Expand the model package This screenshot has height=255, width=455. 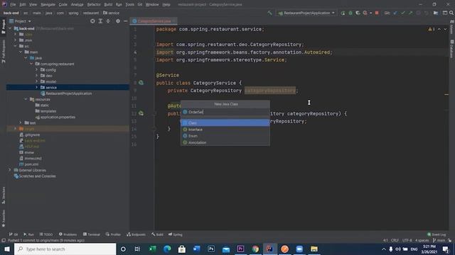tap(36, 81)
